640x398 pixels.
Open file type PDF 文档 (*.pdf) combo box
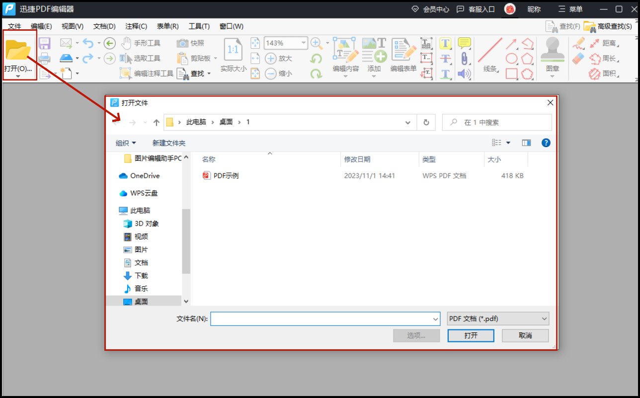[498, 318]
